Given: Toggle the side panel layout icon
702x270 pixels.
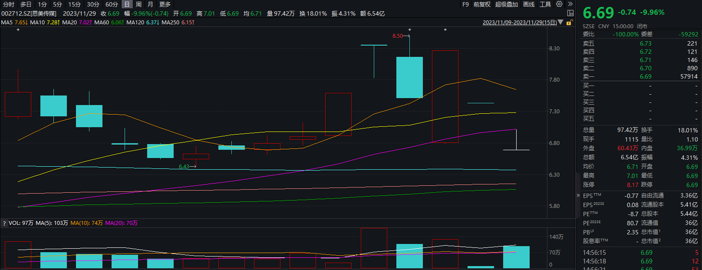Looking at the screenshot, I should coord(570,13).
